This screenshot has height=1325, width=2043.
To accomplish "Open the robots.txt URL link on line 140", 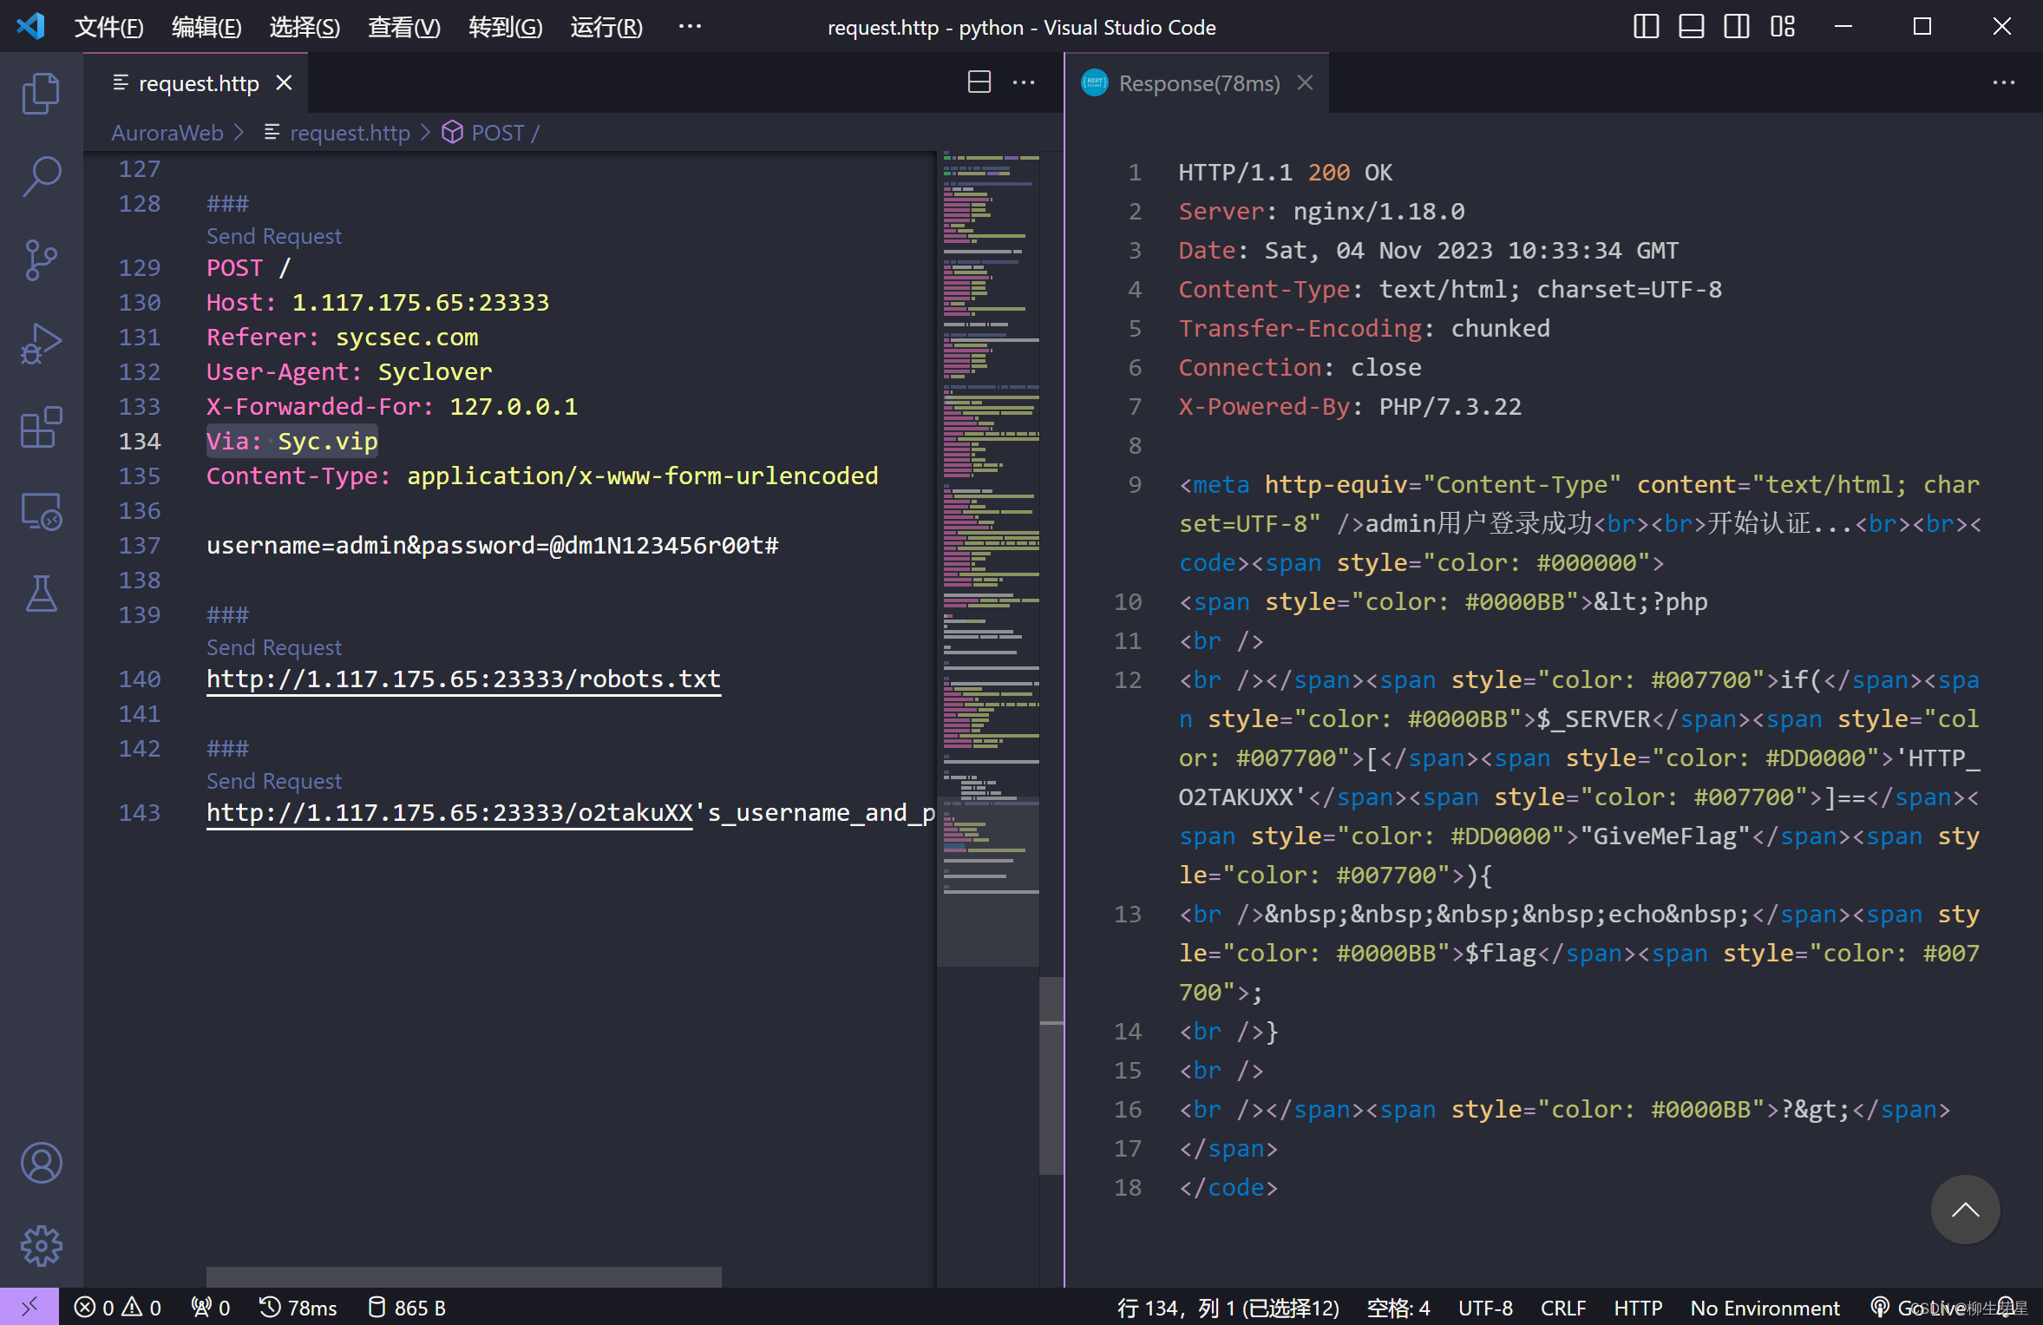I will [x=463, y=679].
